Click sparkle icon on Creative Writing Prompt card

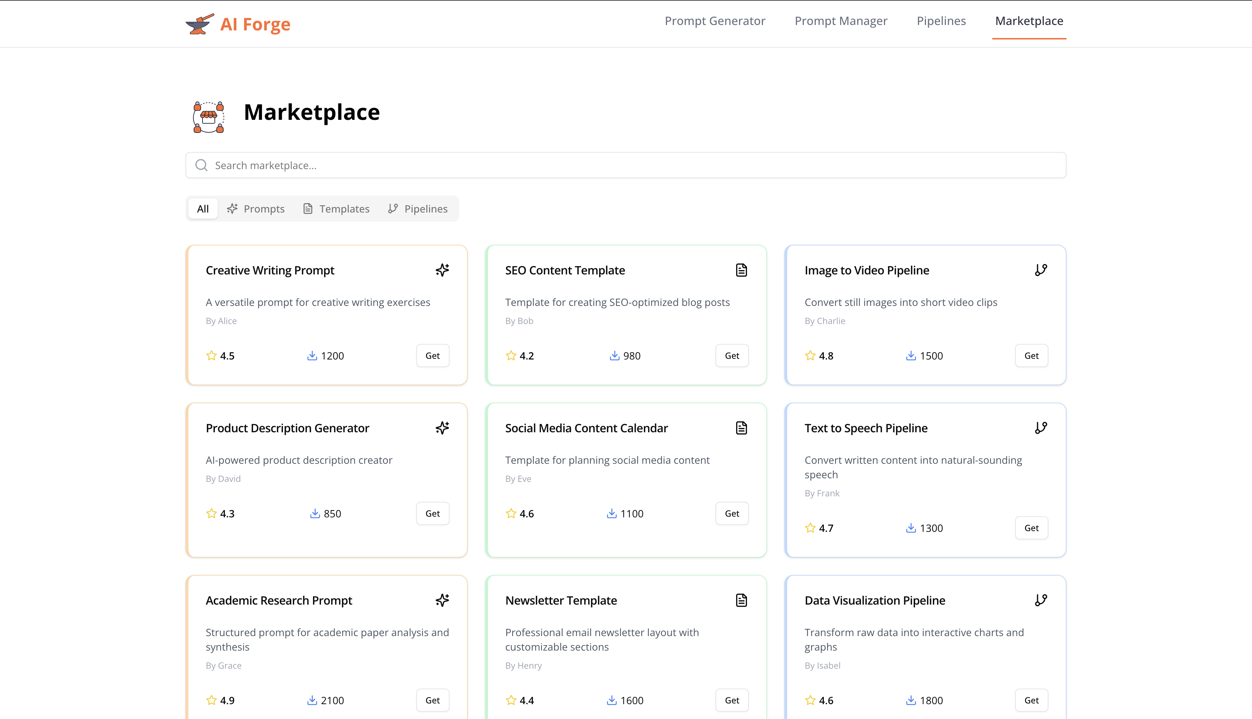click(x=442, y=270)
